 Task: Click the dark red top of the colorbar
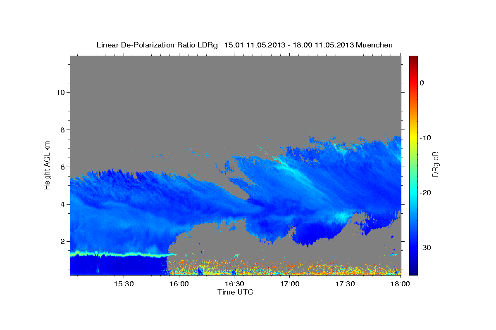pyautogui.click(x=413, y=58)
